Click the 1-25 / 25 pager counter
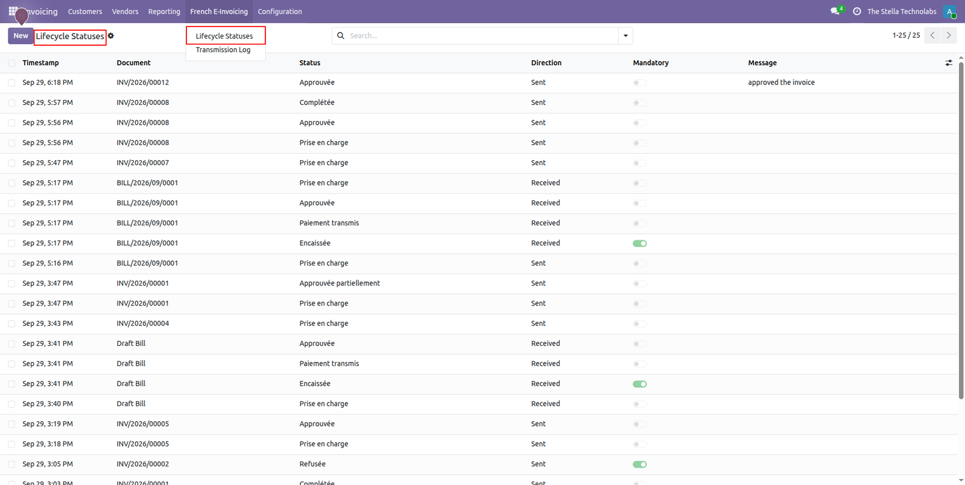This screenshot has height=485, width=965. 906,36
